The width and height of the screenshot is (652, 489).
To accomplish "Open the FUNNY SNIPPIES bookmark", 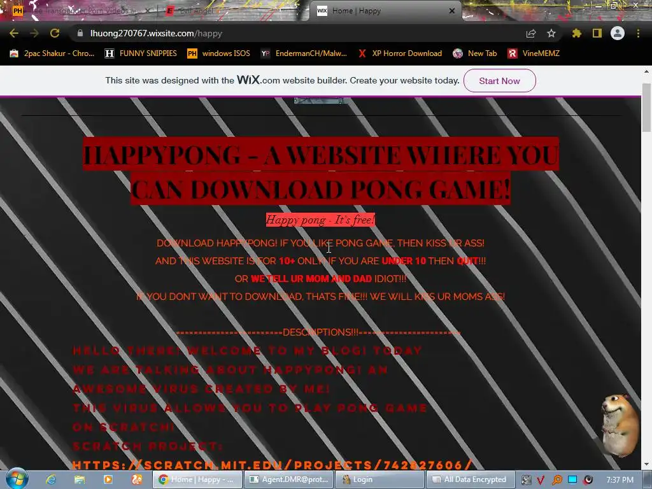I will point(141,53).
